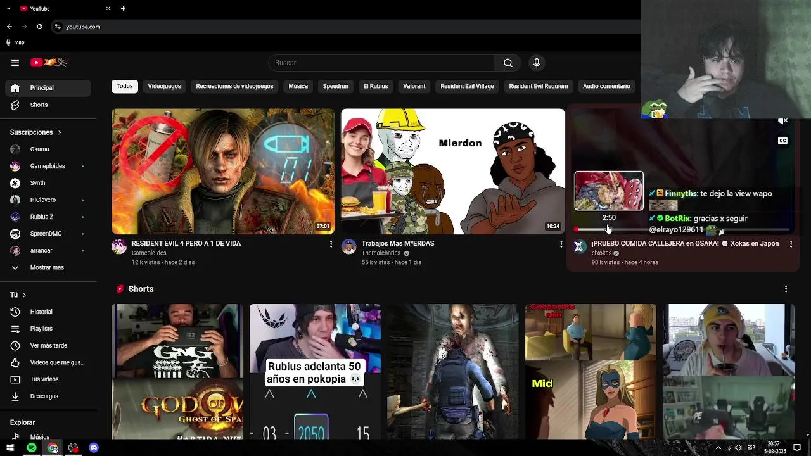Open a new browser tab
The width and height of the screenshot is (811, 456).
pyautogui.click(x=123, y=8)
